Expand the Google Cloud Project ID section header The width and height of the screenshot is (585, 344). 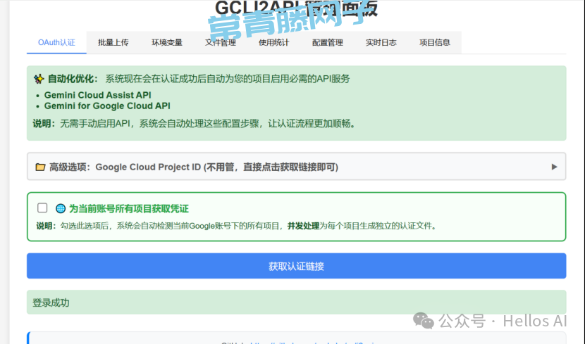click(x=211, y=167)
